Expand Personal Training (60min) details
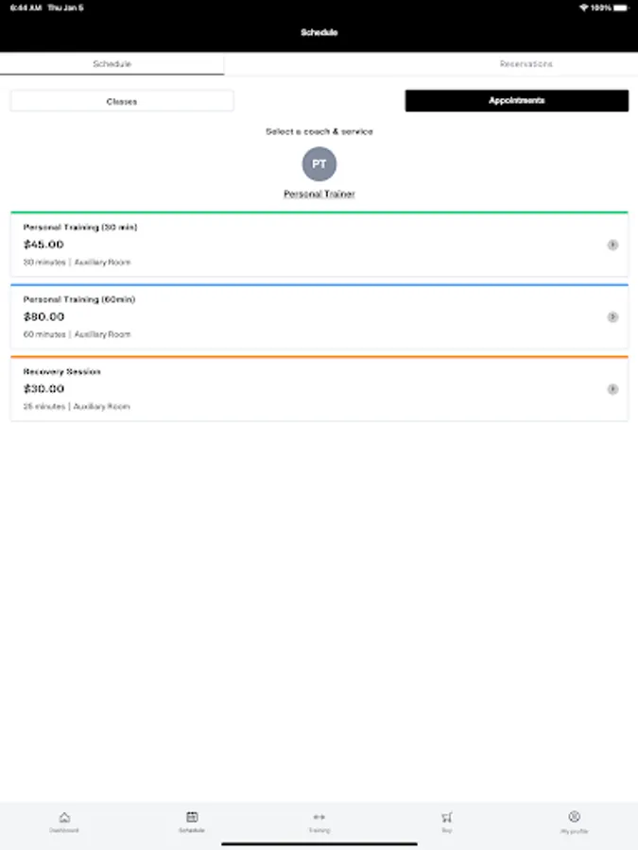The width and height of the screenshot is (638, 850). point(614,317)
